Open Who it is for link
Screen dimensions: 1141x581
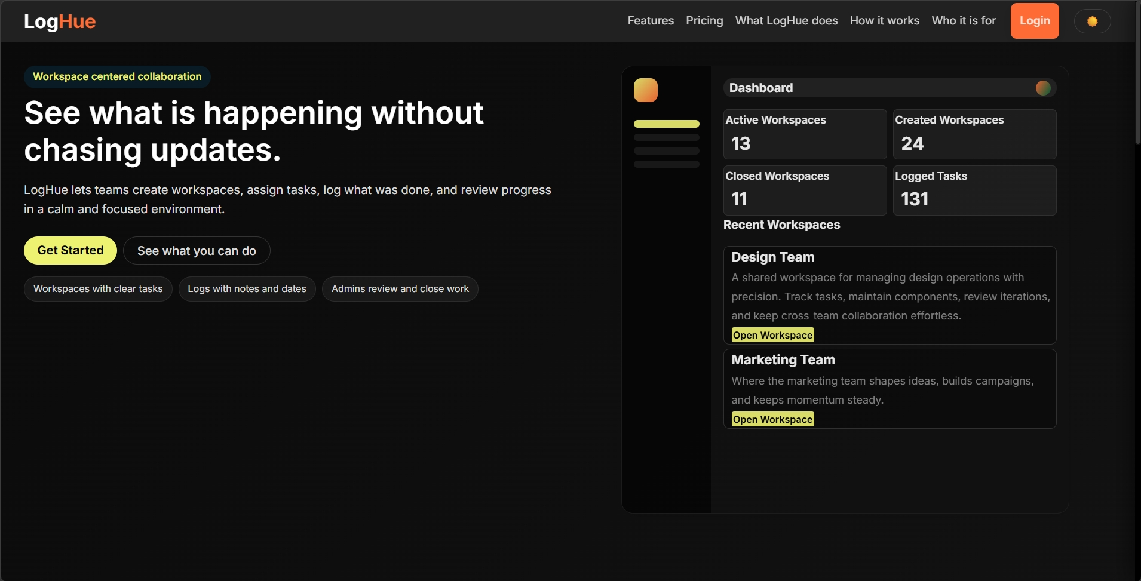pyautogui.click(x=964, y=21)
